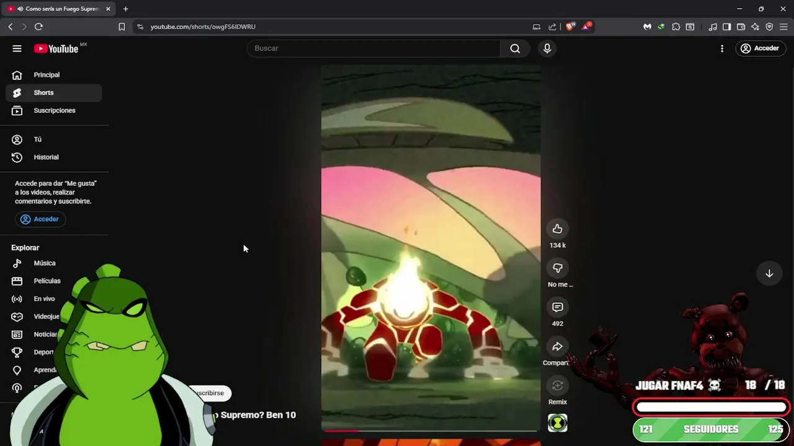This screenshot has width=794, height=446.
Task: Click the Buscar search field
Action: click(373, 48)
